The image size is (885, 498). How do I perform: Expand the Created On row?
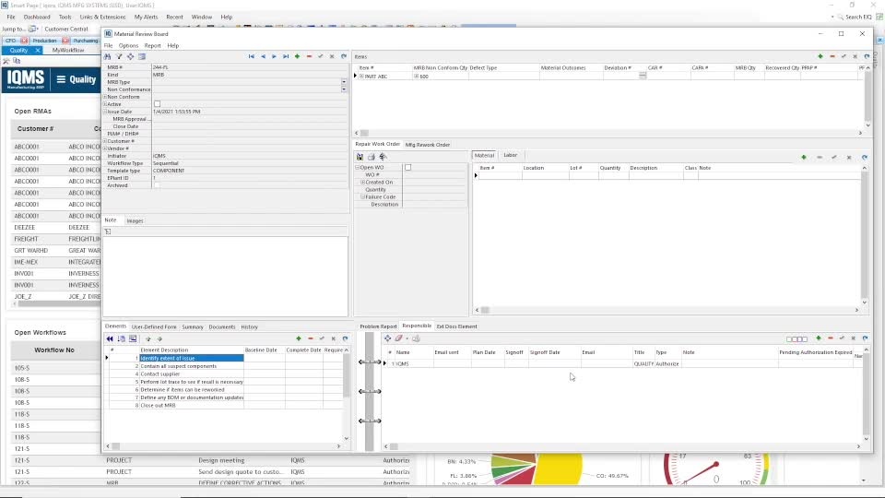point(363,183)
